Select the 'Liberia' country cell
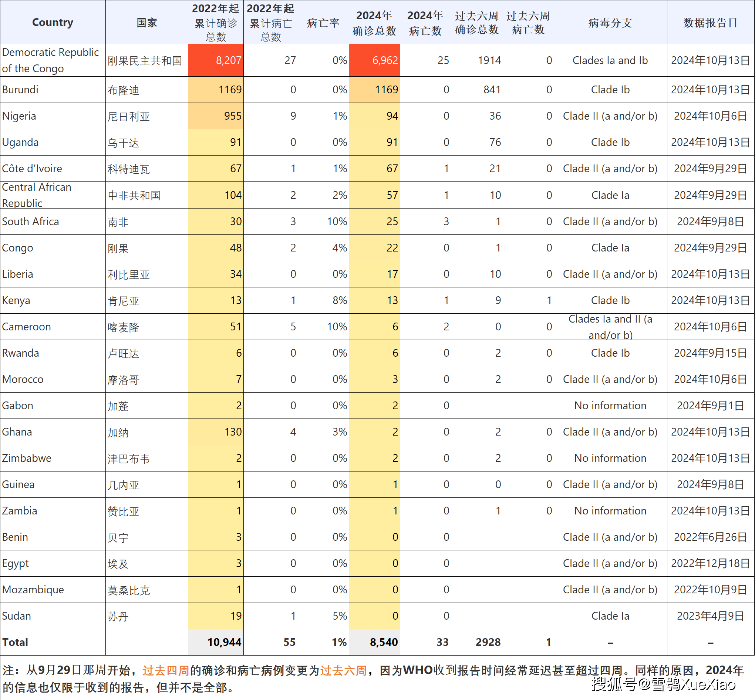This screenshot has width=755, height=700. pyautogui.click(x=53, y=274)
